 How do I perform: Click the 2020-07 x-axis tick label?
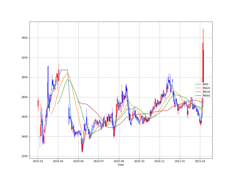coord(99,161)
